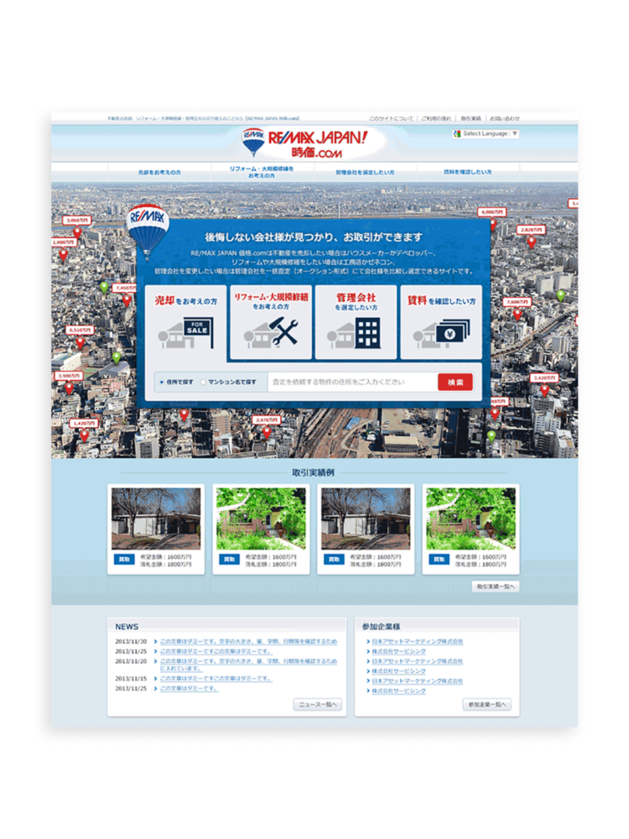
Task: Open the 売却をお考えの方 navigation menu item
Action: pyautogui.click(x=159, y=172)
